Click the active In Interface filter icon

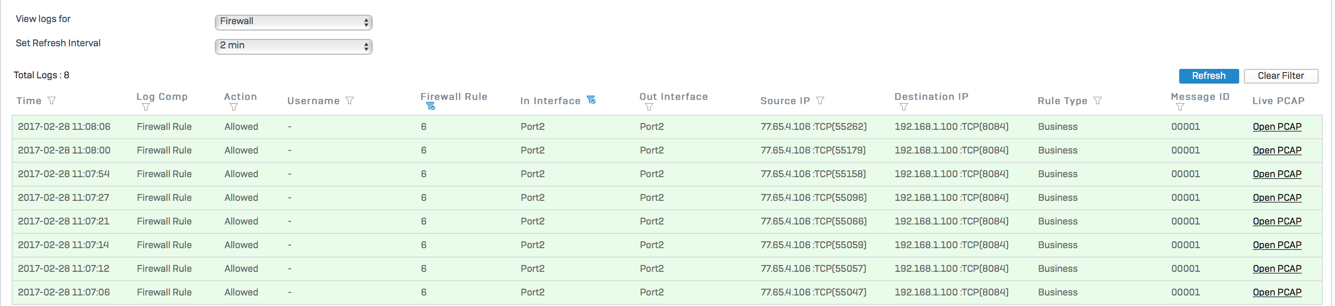coord(591,100)
